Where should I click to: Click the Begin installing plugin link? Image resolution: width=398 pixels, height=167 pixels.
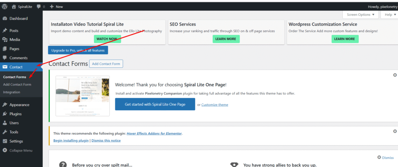click(71, 140)
